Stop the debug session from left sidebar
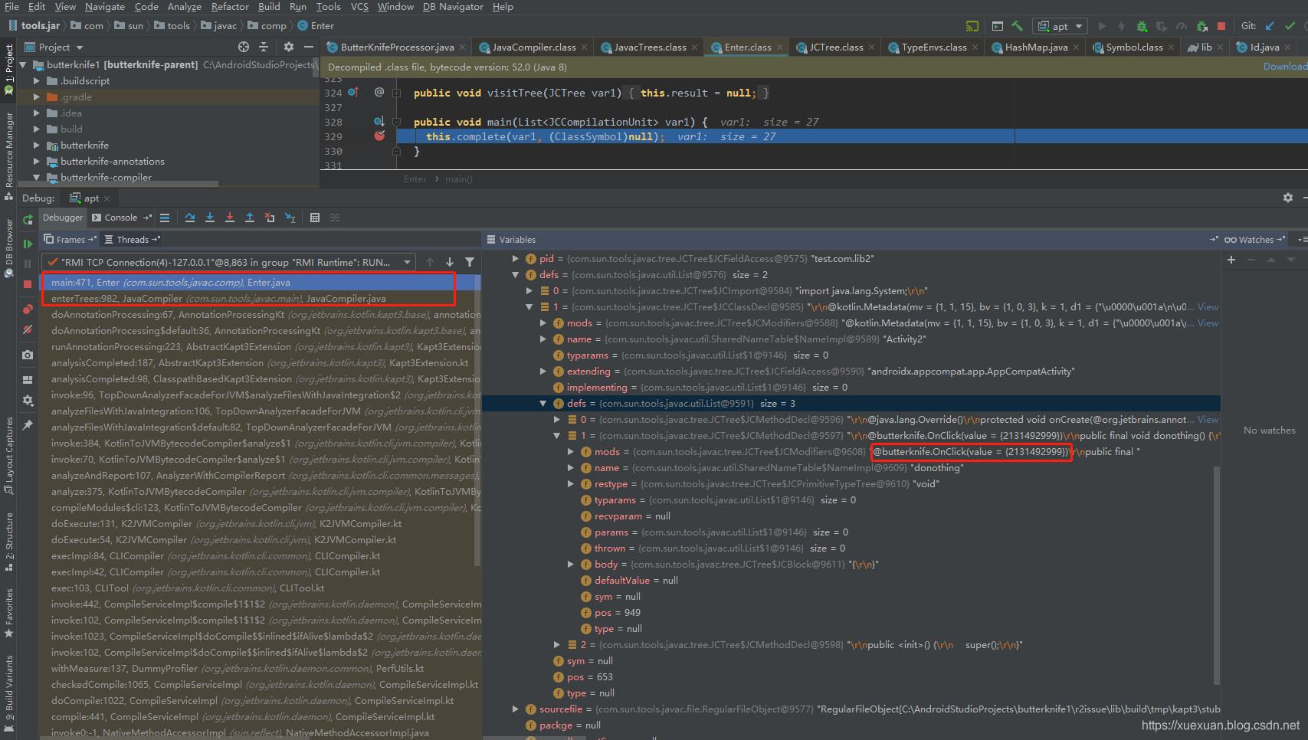This screenshot has width=1308, height=740. click(x=28, y=284)
